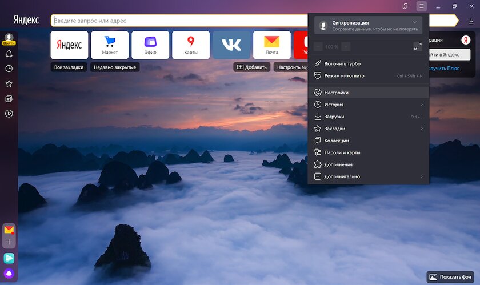Click the Яндекс logo at top left
Image resolution: width=480 pixels, height=285 pixels.
[x=26, y=20]
